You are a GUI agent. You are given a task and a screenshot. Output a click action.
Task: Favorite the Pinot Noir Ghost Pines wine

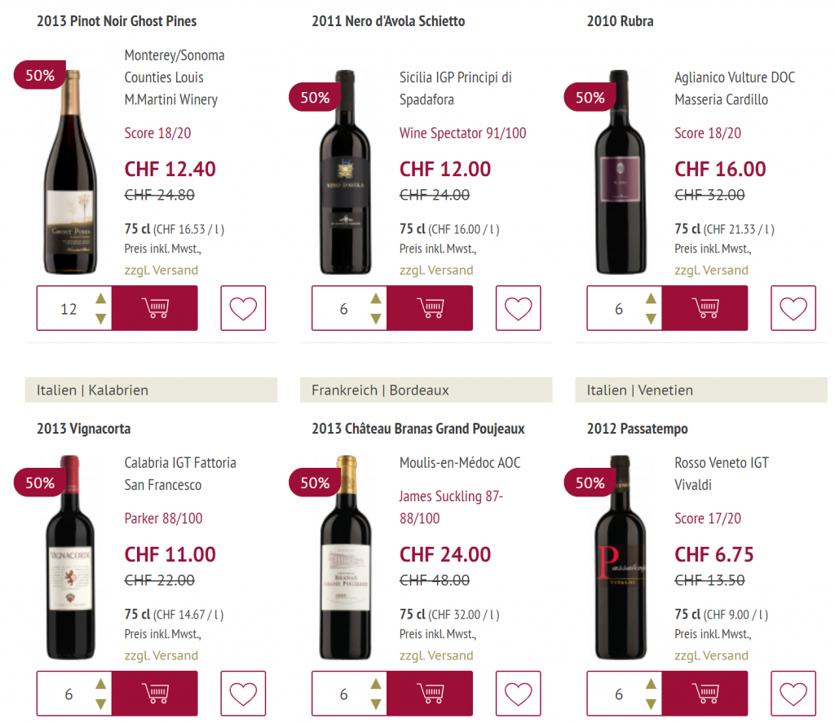[x=243, y=308]
